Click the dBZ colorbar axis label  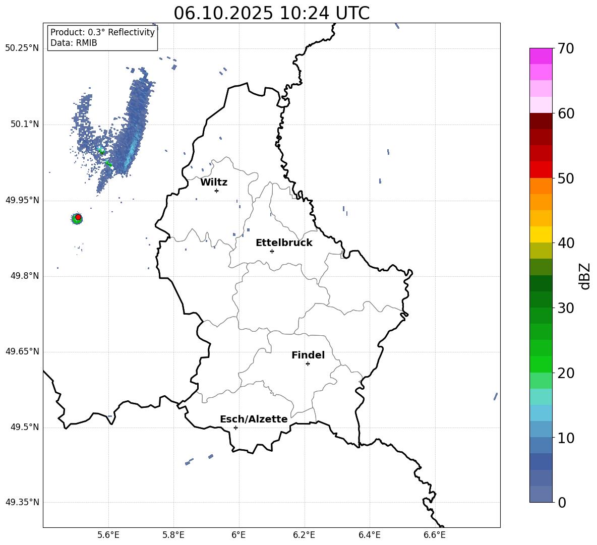pyautogui.click(x=585, y=276)
